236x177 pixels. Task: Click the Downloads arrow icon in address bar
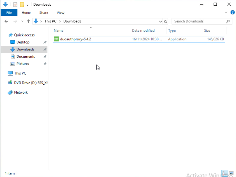36,21
